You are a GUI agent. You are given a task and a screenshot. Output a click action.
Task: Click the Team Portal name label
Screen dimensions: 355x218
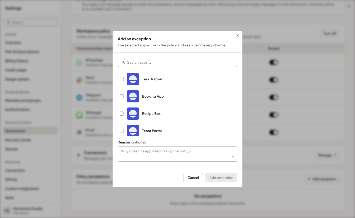[x=152, y=131]
